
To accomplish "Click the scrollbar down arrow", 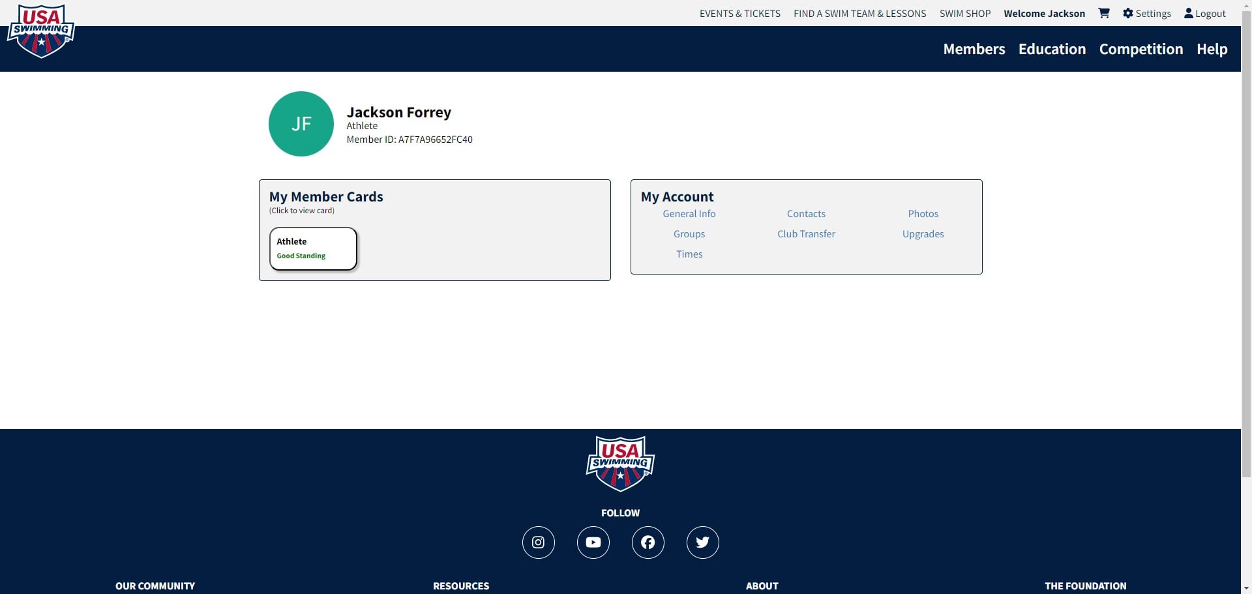I will [x=1246, y=589].
